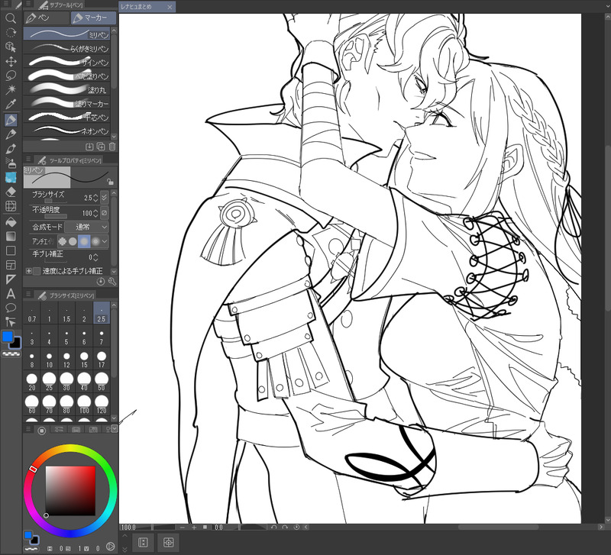
Task: Open the 合成モード blend mode dropdown
Action: (86, 227)
